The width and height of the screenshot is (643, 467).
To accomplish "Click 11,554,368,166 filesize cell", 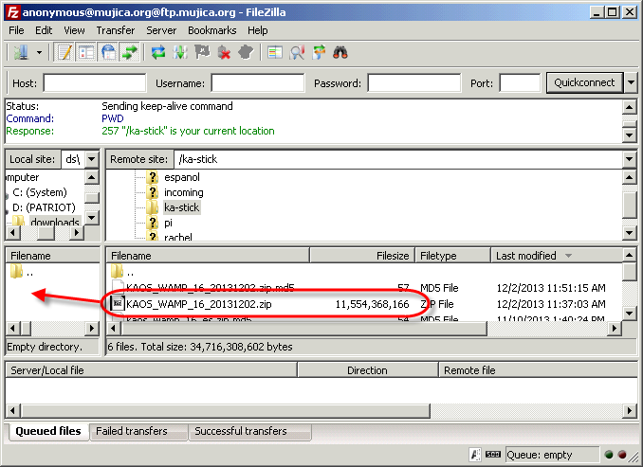I will click(x=372, y=304).
